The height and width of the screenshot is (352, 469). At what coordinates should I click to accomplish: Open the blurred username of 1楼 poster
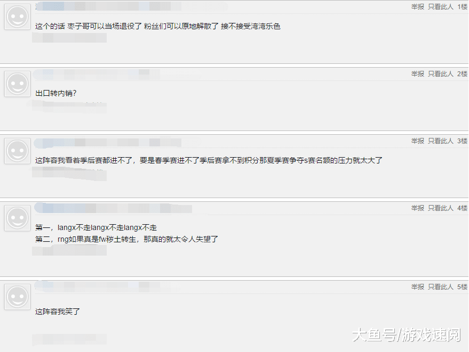108,6
